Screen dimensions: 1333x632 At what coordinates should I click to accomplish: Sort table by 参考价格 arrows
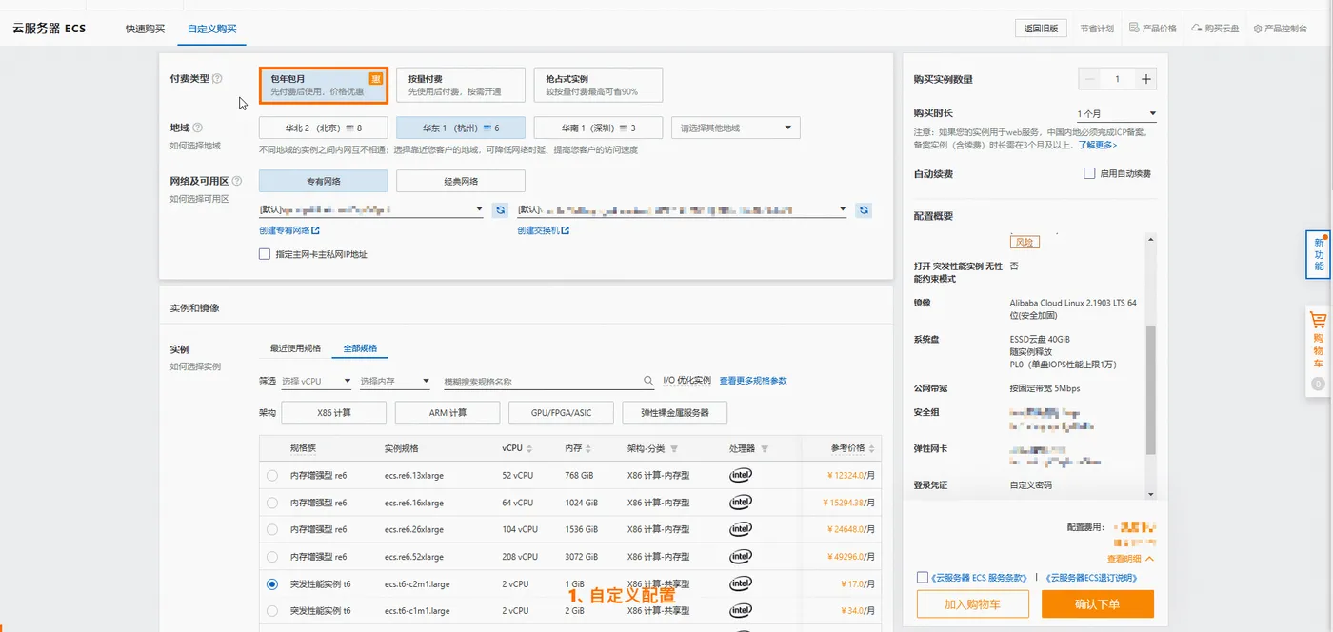pyautogui.click(x=872, y=449)
